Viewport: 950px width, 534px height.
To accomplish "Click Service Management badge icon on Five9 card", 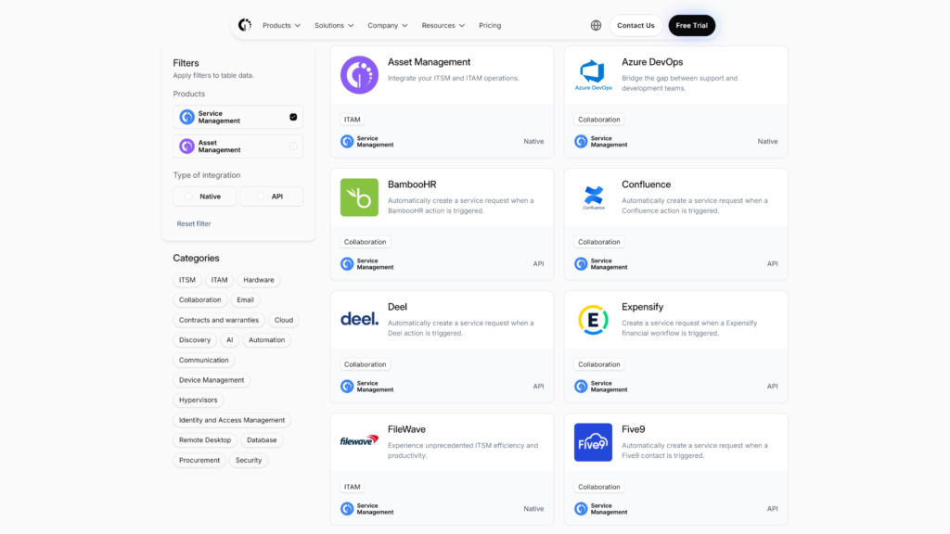I will tap(581, 509).
